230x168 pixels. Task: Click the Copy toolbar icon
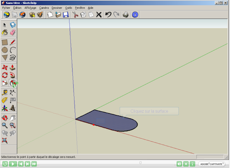pos(83,15)
